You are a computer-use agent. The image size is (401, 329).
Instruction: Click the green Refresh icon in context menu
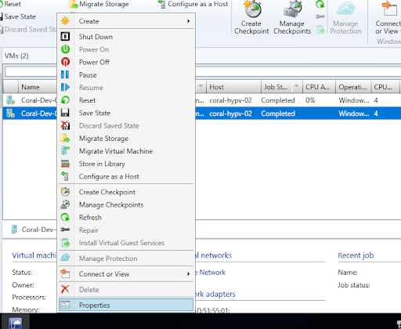tap(65, 217)
